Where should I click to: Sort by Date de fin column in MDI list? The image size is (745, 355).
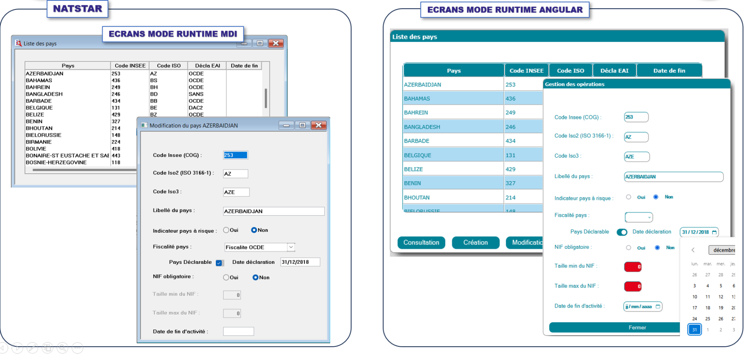(x=244, y=66)
